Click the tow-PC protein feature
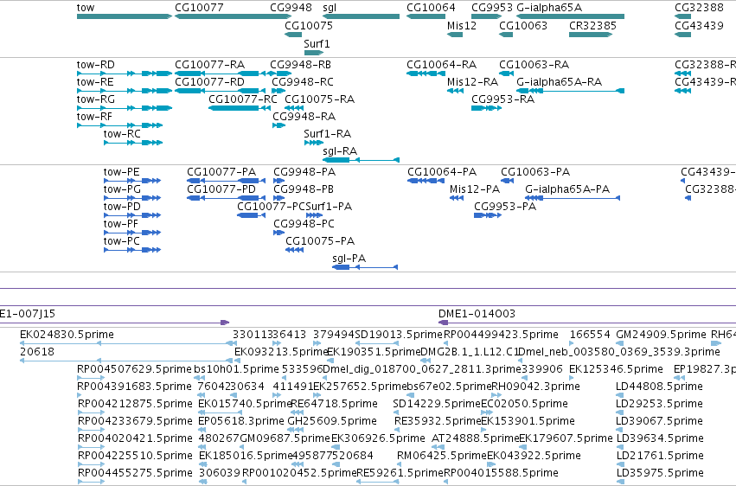This screenshot has height=486, width=736. 132,250
